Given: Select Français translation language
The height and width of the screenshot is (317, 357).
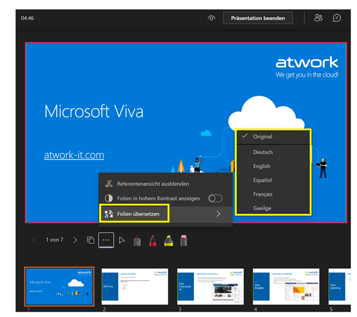Looking at the screenshot, I should point(263,194).
